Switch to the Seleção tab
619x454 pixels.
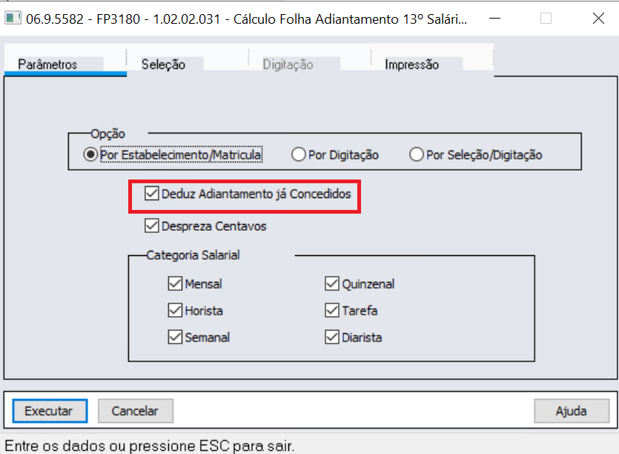(163, 64)
